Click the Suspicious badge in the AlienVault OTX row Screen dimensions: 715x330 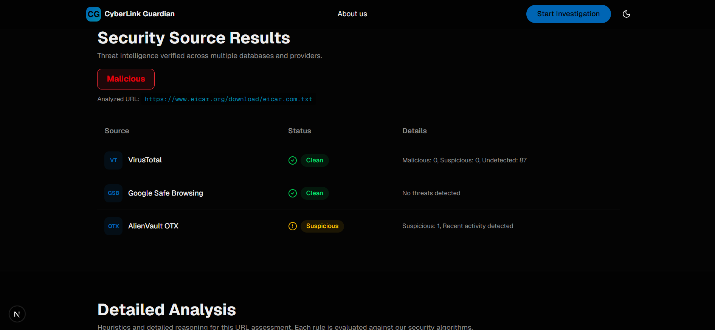click(322, 226)
